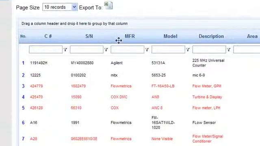260x146 pixels.
Task: Open the Page Size dropdown
Action: point(60,7)
